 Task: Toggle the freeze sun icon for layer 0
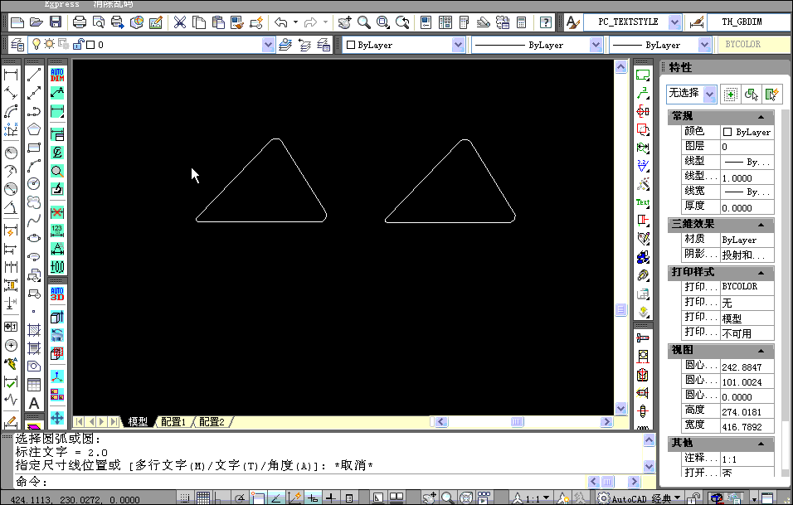(x=51, y=45)
